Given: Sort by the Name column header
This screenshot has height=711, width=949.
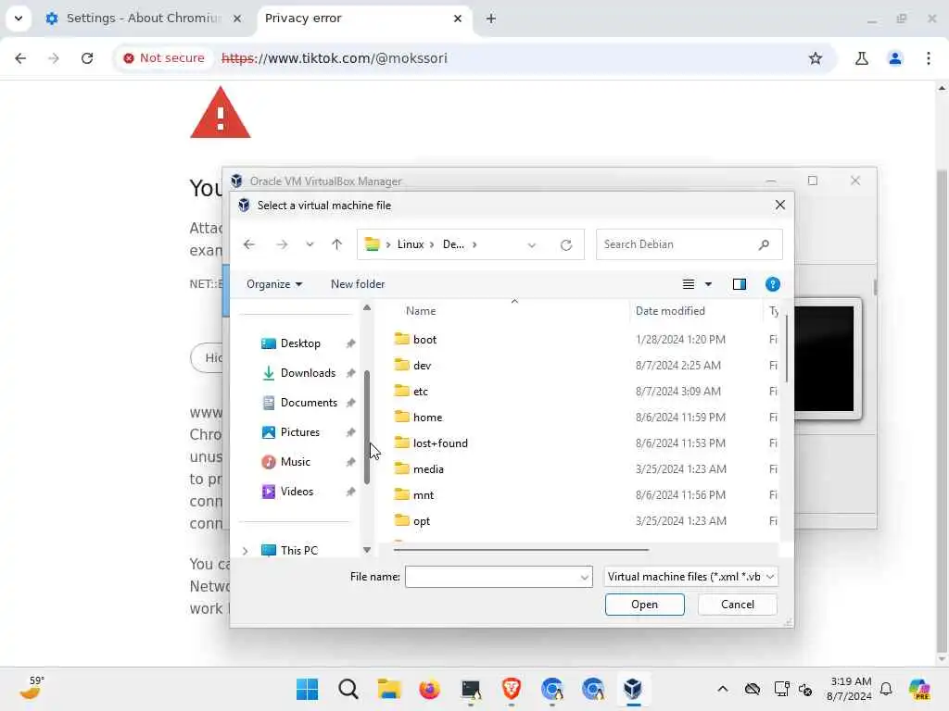Looking at the screenshot, I should pos(421,311).
